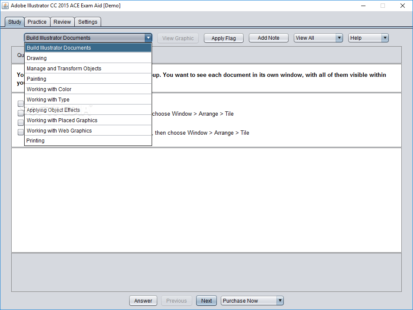The width and height of the screenshot is (413, 310).
Task: Close the Exam Aid window
Action: (x=403, y=6)
